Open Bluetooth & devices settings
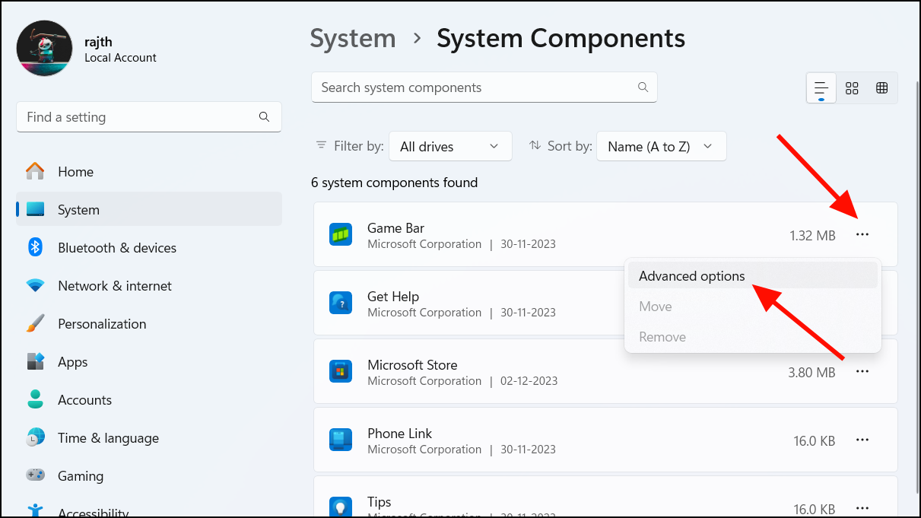The width and height of the screenshot is (921, 518). coord(116,248)
